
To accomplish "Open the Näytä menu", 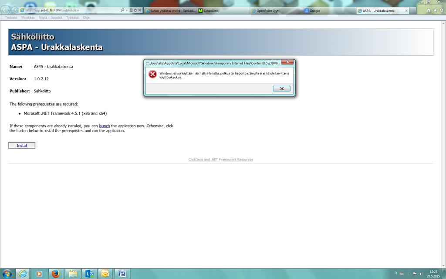I will [x=43, y=17].
